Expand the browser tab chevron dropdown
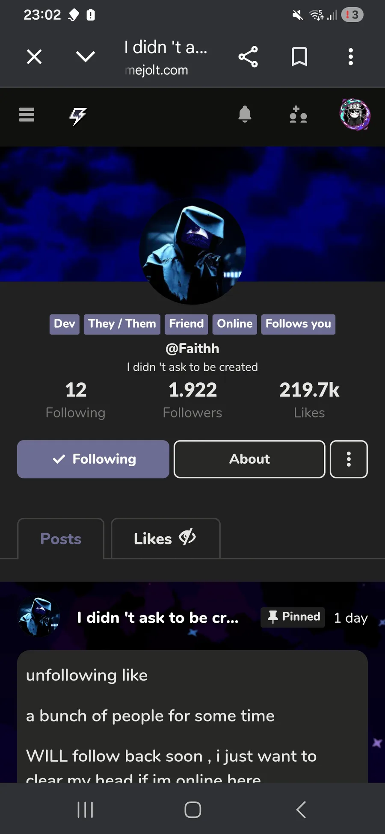This screenshot has height=834, width=385. [x=86, y=56]
